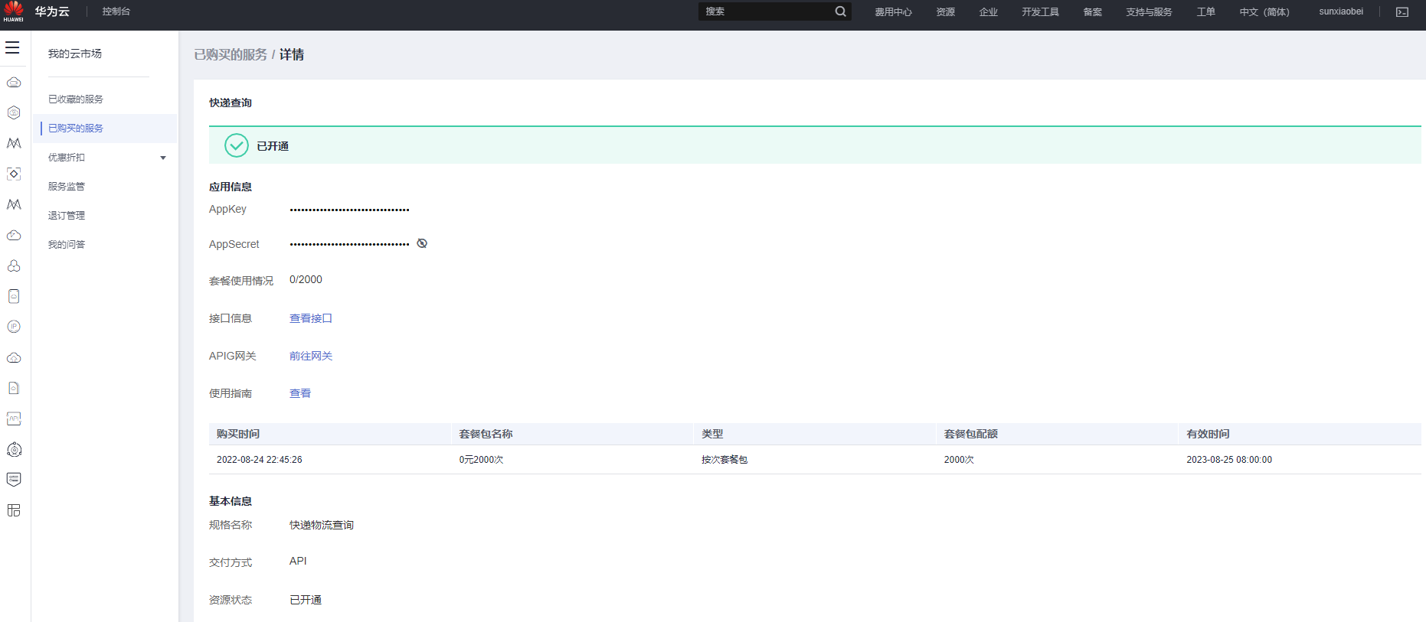Click the grid layout icon in rail

(14, 510)
